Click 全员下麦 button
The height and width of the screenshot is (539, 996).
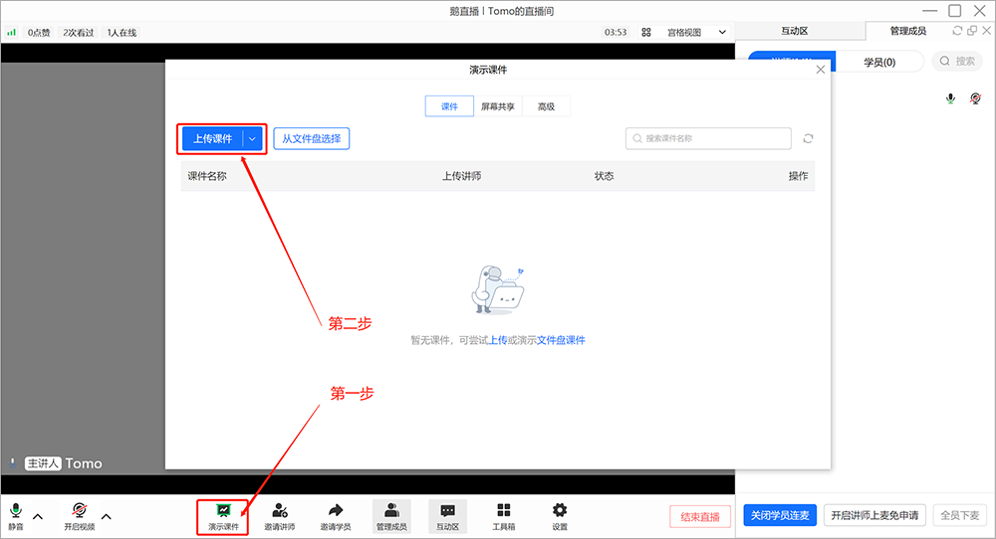click(960, 515)
